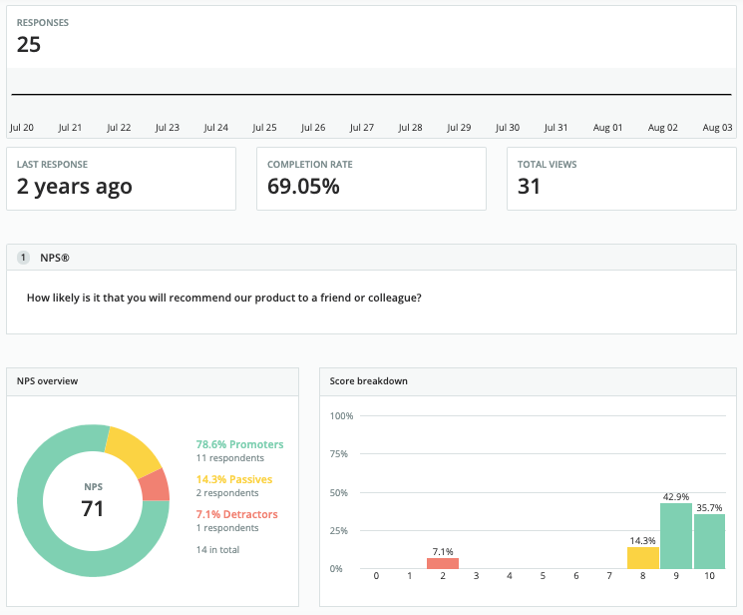
Task: Click the 14.3% Passives legend entry
Action: pyautogui.click(x=234, y=479)
